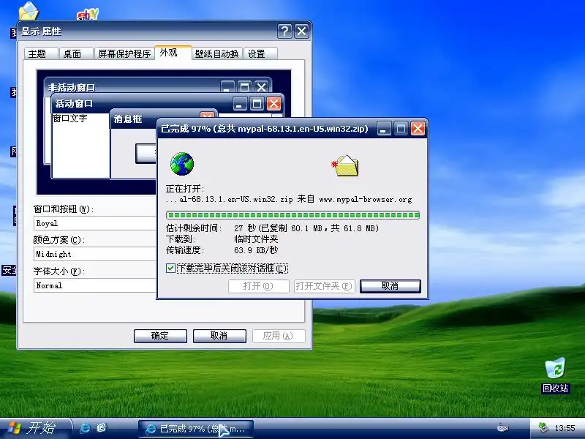Screen dimensions: 585x439
Task: Open the Color scheme dropdown showing Midnight
Action: [96, 254]
